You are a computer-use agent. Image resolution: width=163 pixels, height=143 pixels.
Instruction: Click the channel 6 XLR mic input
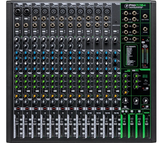click(x=62, y=12)
